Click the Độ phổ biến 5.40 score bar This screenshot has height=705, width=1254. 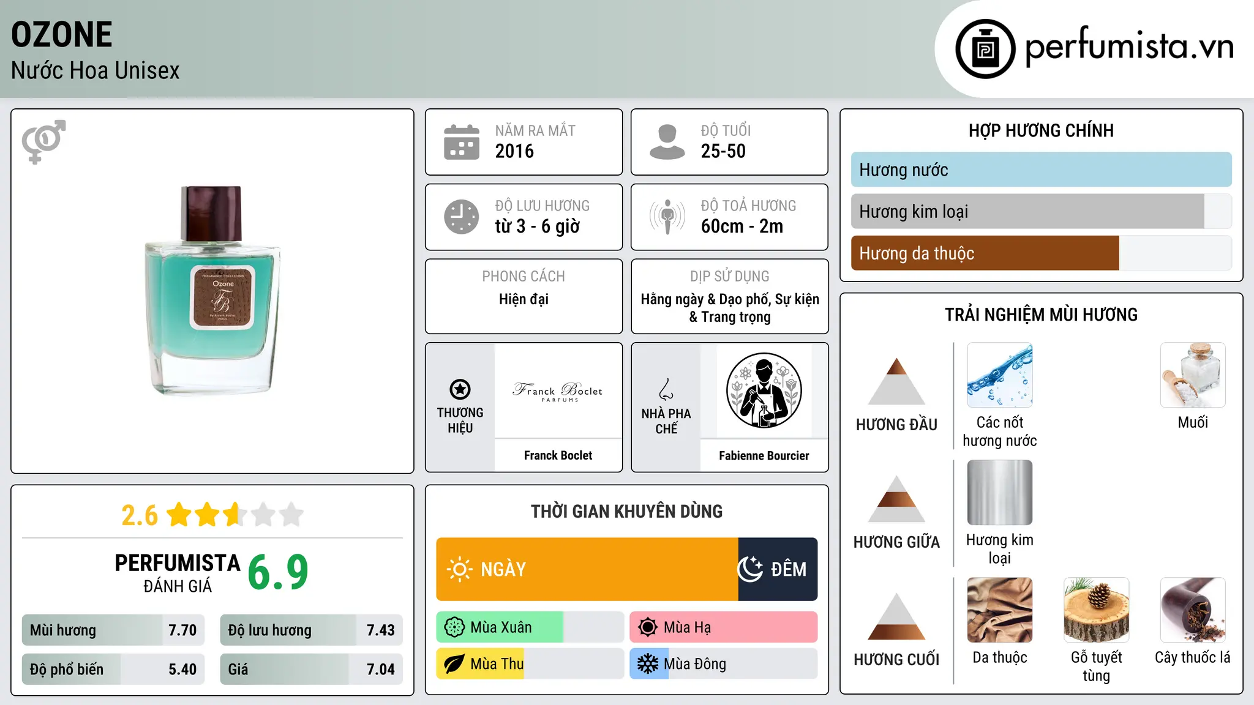[x=113, y=669]
